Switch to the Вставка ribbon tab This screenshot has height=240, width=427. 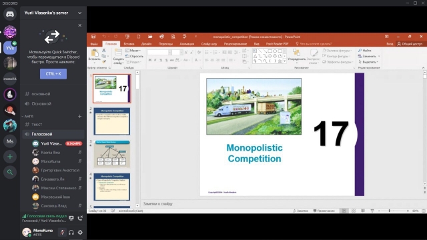click(x=129, y=44)
